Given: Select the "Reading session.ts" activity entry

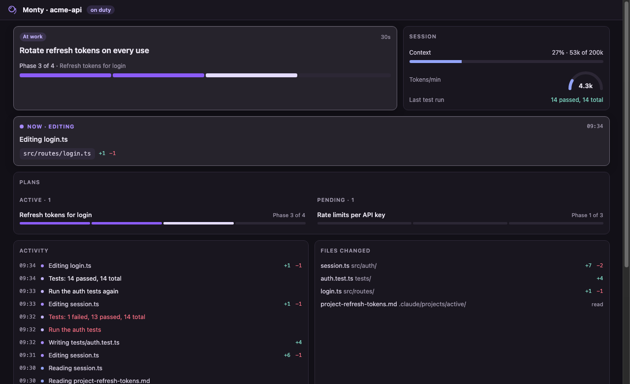Looking at the screenshot, I should pyautogui.click(x=160, y=368).
